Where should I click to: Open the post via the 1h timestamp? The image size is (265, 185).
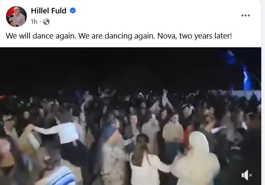pyautogui.click(x=34, y=22)
